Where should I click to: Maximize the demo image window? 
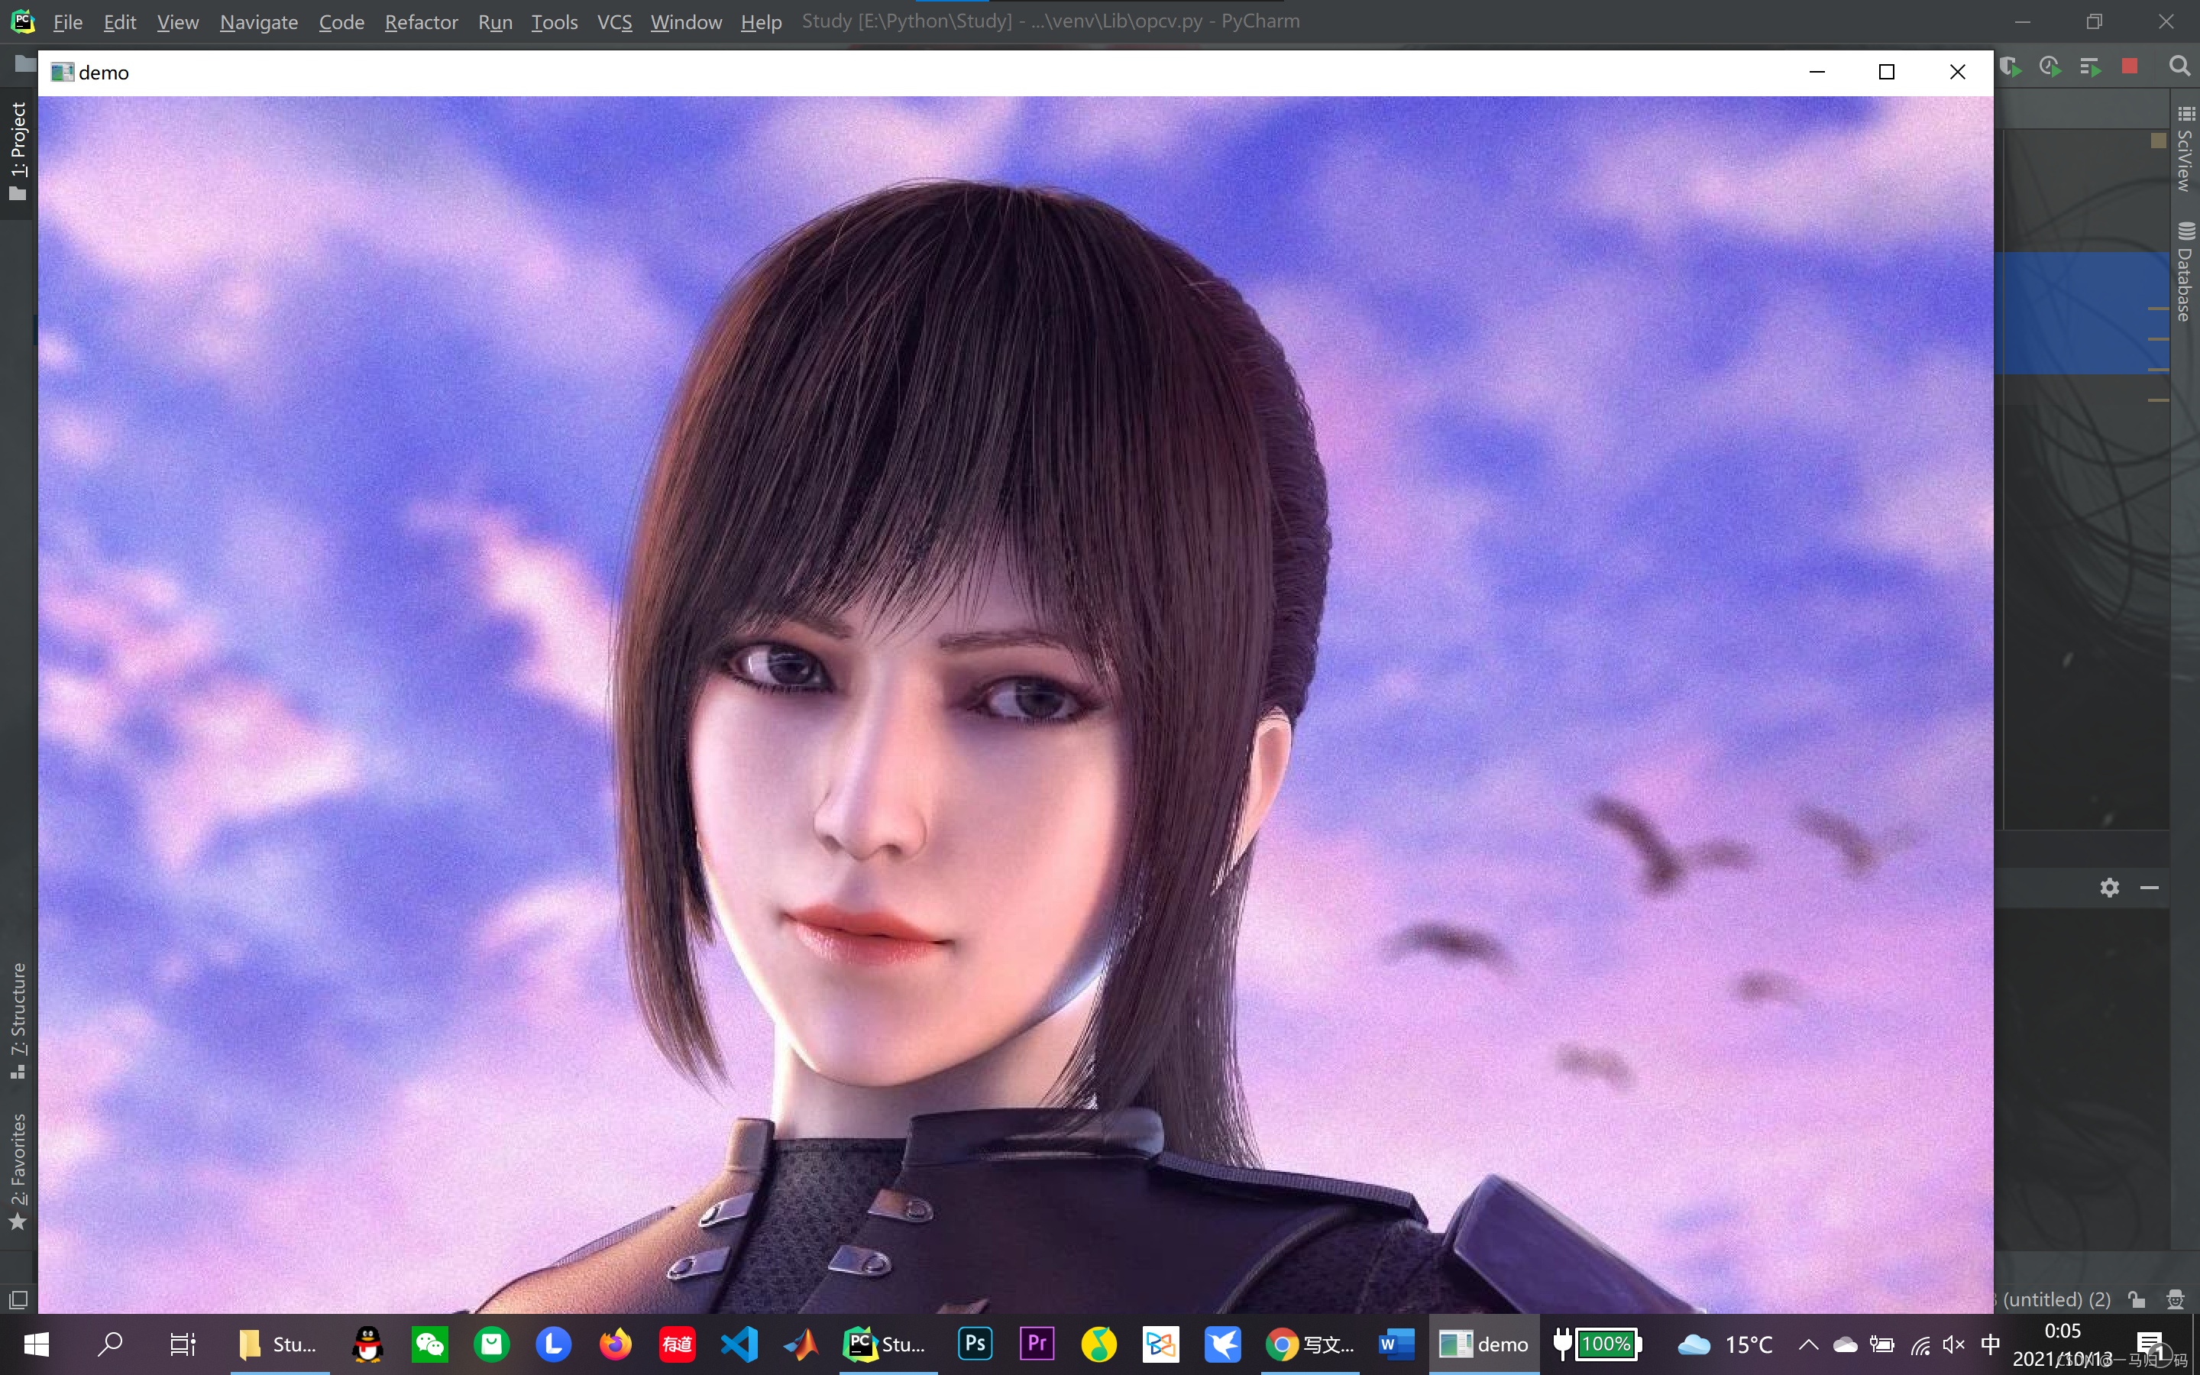pyautogui.click(x=1886, y=72)
